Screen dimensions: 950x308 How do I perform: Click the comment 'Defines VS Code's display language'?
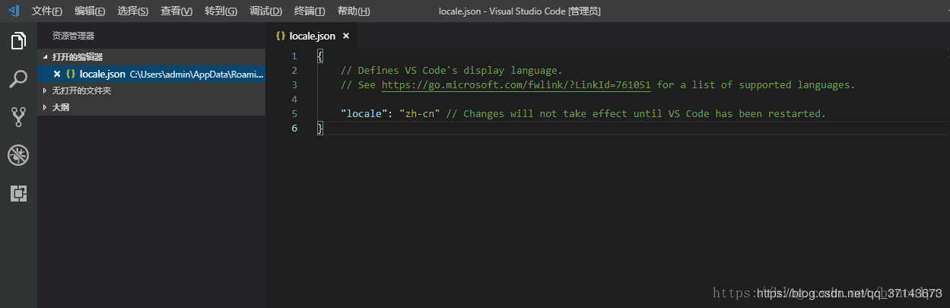pos(451,71)
